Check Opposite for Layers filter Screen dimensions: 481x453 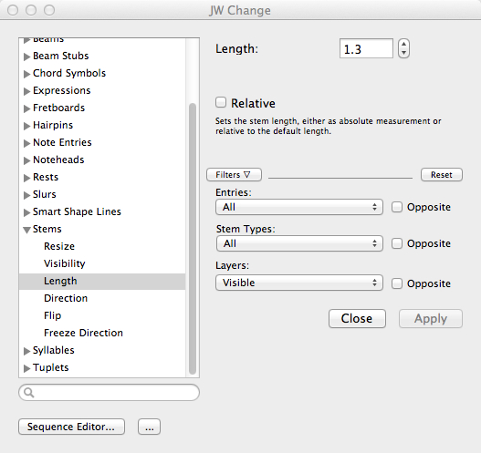click(x=397, y=283)
